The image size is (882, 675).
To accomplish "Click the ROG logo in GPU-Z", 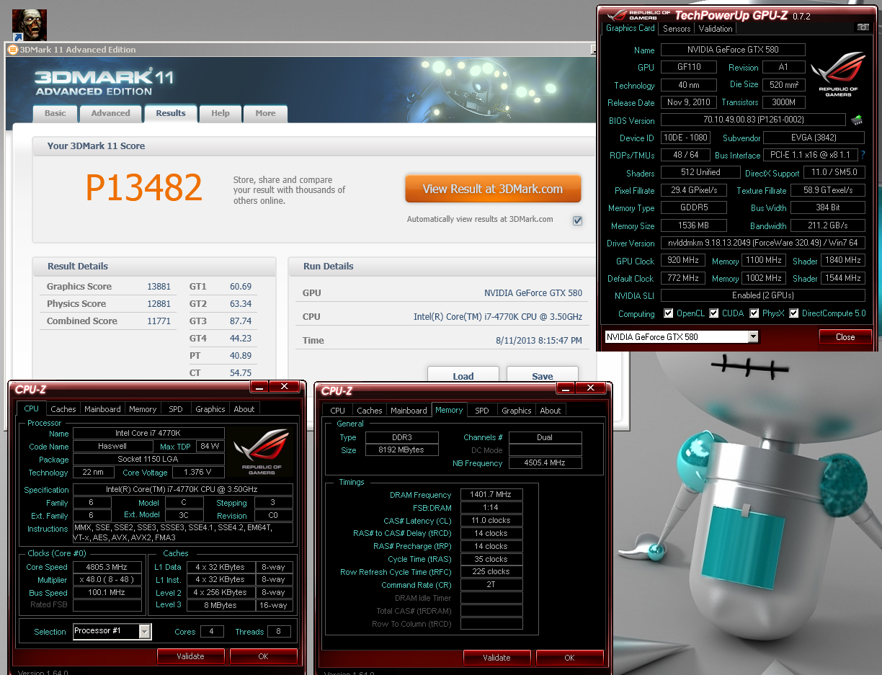I will tap(838, 75).
